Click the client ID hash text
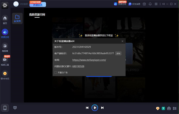 pyautogui.click(x=93, y=53)
